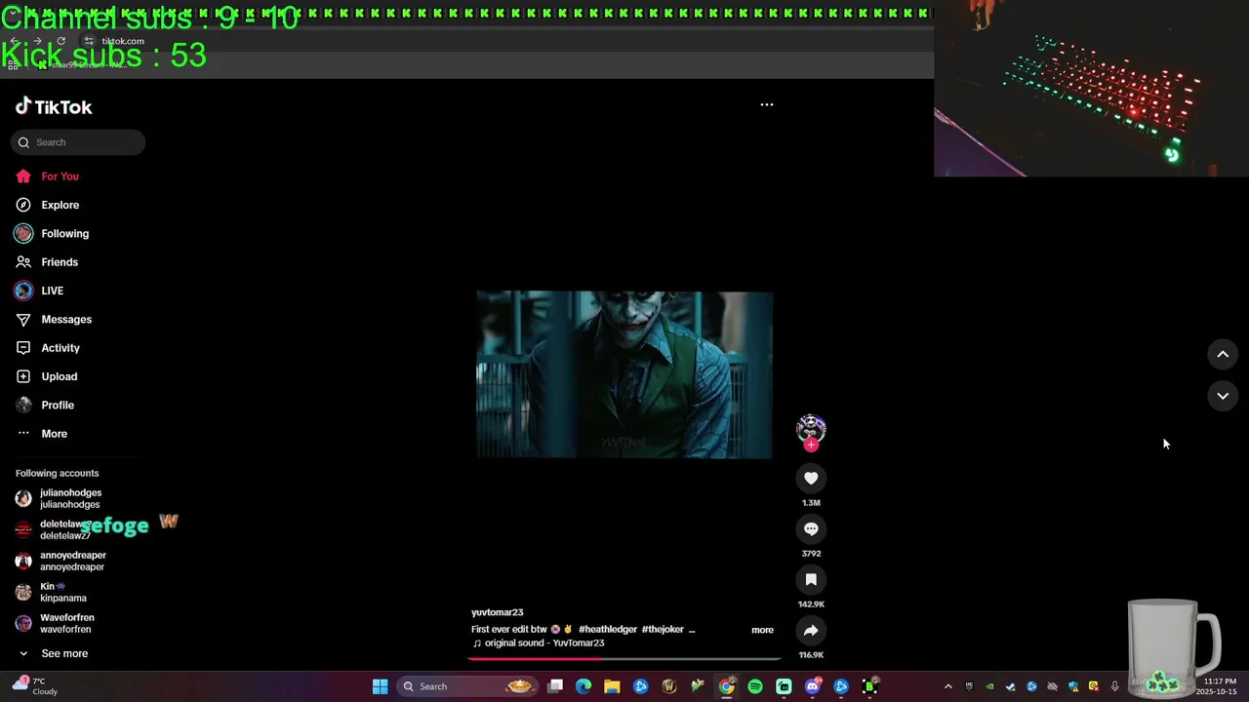This screenshot has width=1249, height=702.
Task: Switch to Chrome on the taskbar
Action: point(727,686)
